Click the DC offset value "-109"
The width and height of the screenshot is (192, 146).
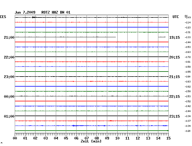pos(188,17)
